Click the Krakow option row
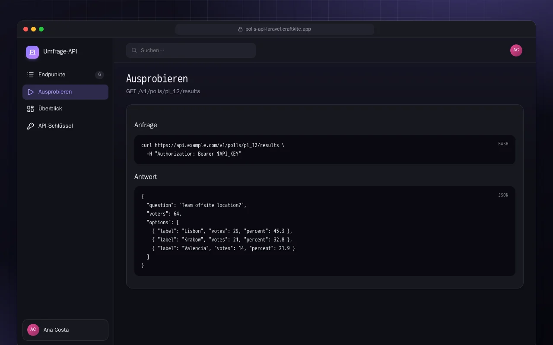 [x=222, y=240]
